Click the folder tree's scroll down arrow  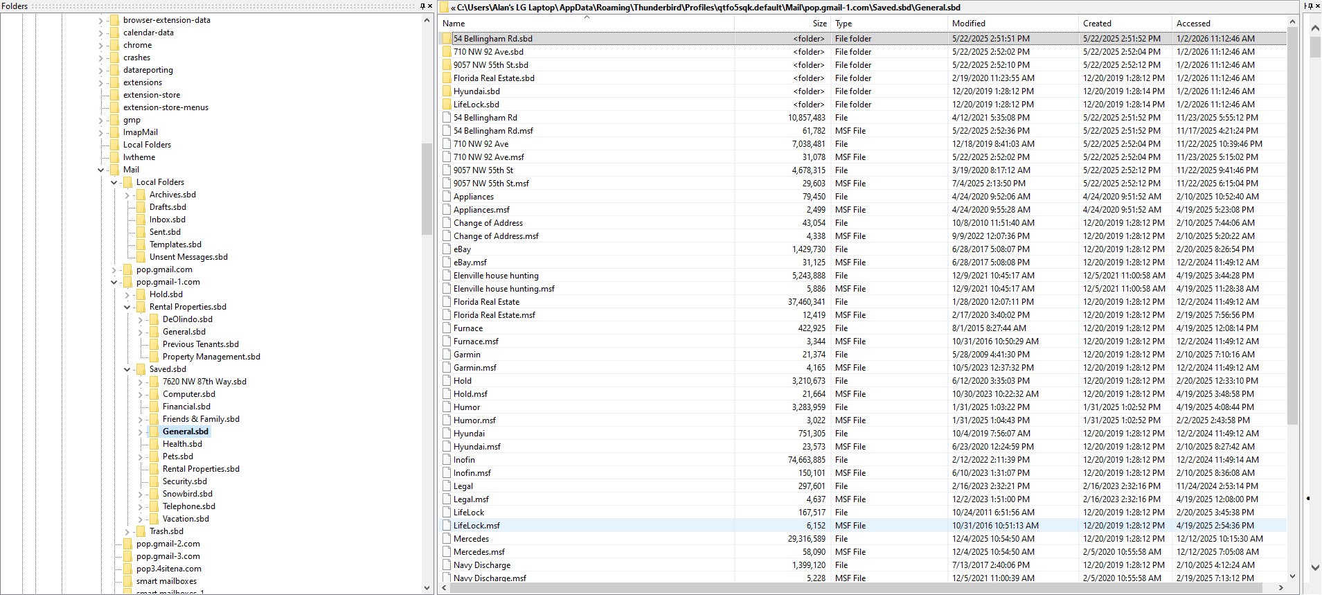[x=427, y=588]
